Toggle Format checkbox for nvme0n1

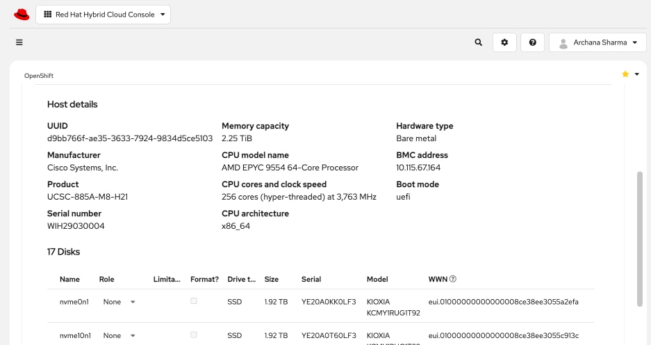193,301
